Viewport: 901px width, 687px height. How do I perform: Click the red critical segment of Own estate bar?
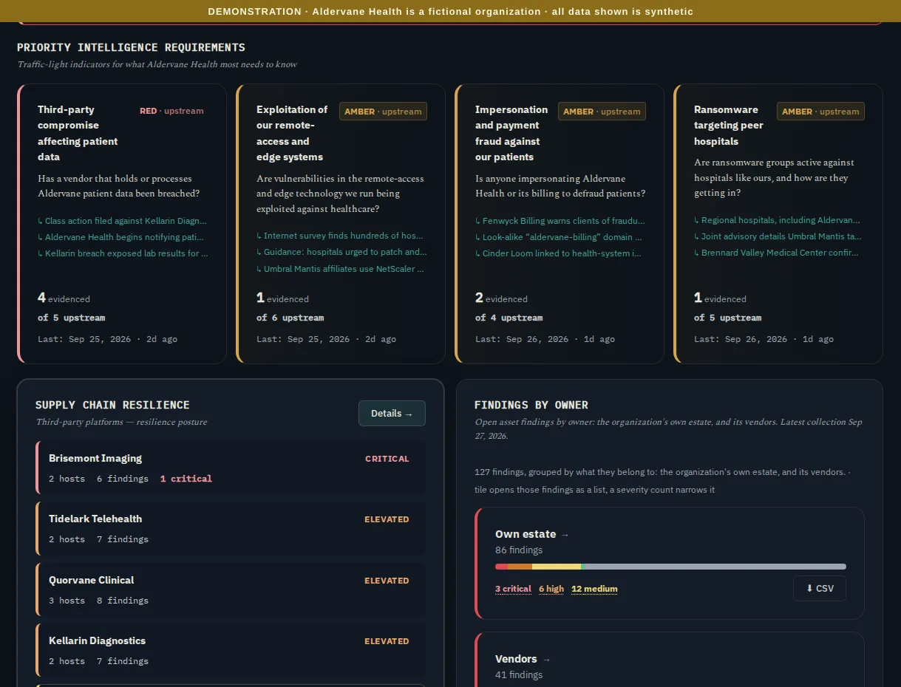(x=501, y=567)
